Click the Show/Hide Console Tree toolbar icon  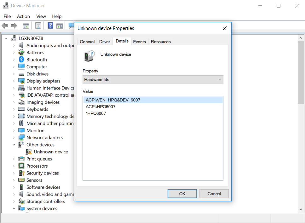[26, 26]
